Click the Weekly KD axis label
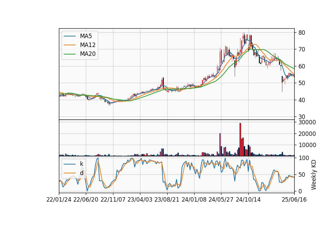This screenshot has height=235, width=327. click(314, 175)
